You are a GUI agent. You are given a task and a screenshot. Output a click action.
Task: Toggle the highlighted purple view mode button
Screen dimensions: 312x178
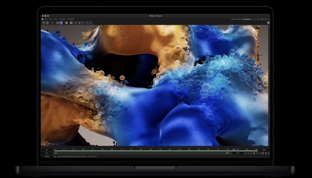point(61,23)
